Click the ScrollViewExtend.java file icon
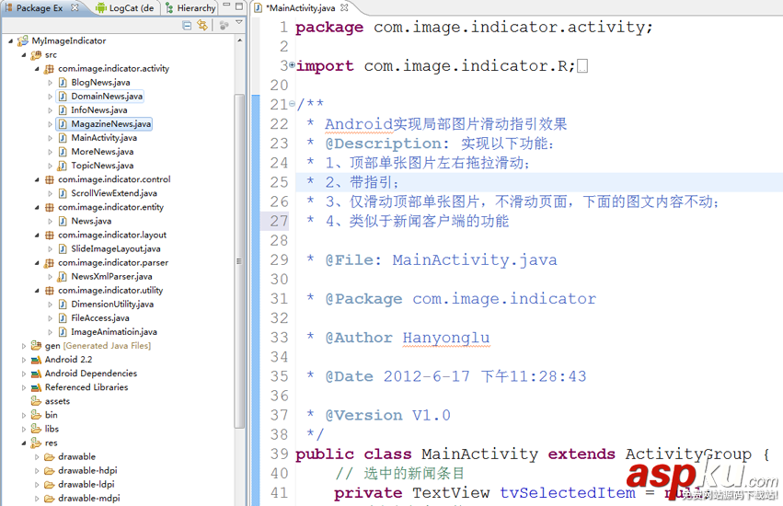 (63, 193)
